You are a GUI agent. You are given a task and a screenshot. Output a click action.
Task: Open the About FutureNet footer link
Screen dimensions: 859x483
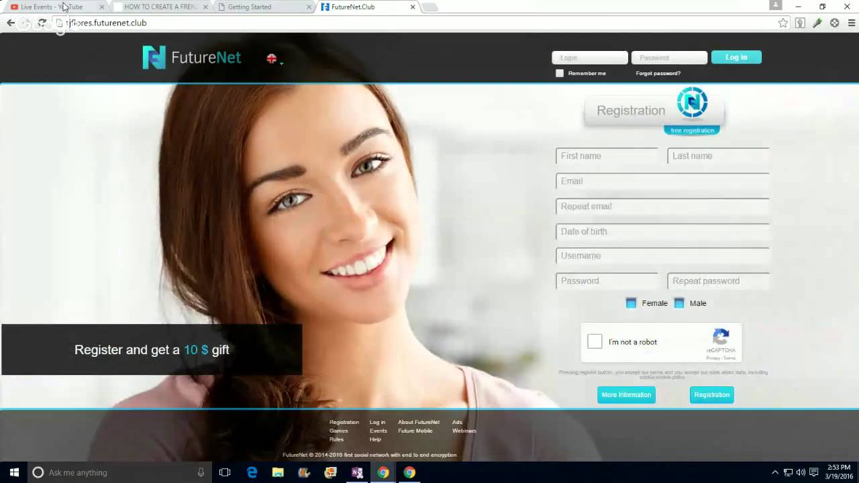419,422
